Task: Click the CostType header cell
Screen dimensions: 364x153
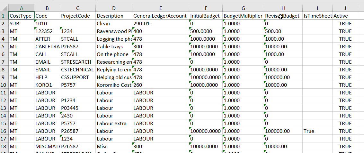Action: pos(21,16)
